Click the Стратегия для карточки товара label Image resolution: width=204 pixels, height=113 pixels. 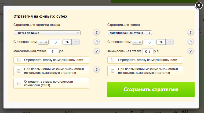click(x=37, y=25)
